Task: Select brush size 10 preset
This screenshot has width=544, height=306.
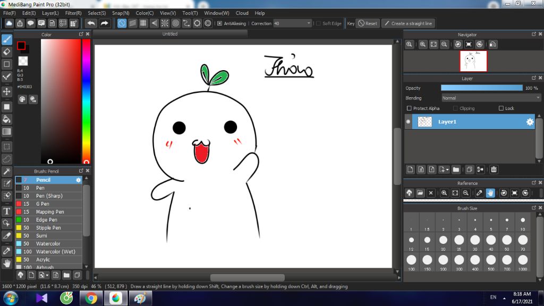Action: [523, 223]
